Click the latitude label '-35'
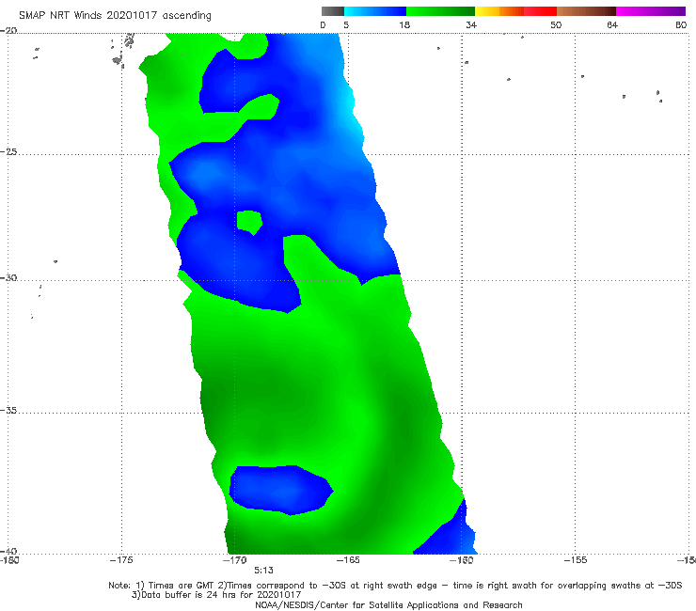The image size is (696, 611). pos(8,410)
